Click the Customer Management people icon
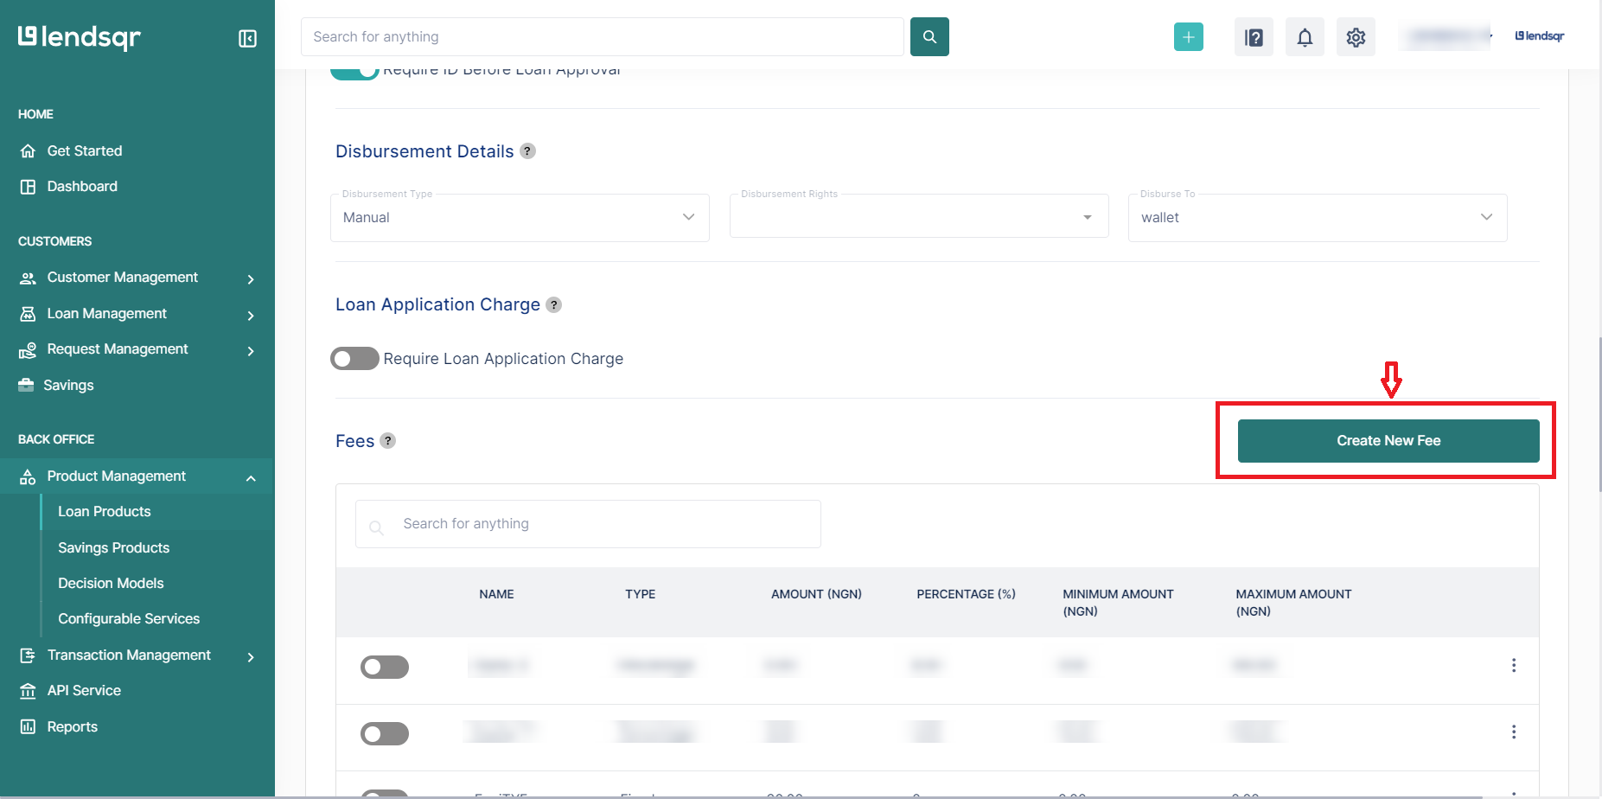Image resolution: width=1602 pixels, height=799 pixels. [x=28, y=278]
